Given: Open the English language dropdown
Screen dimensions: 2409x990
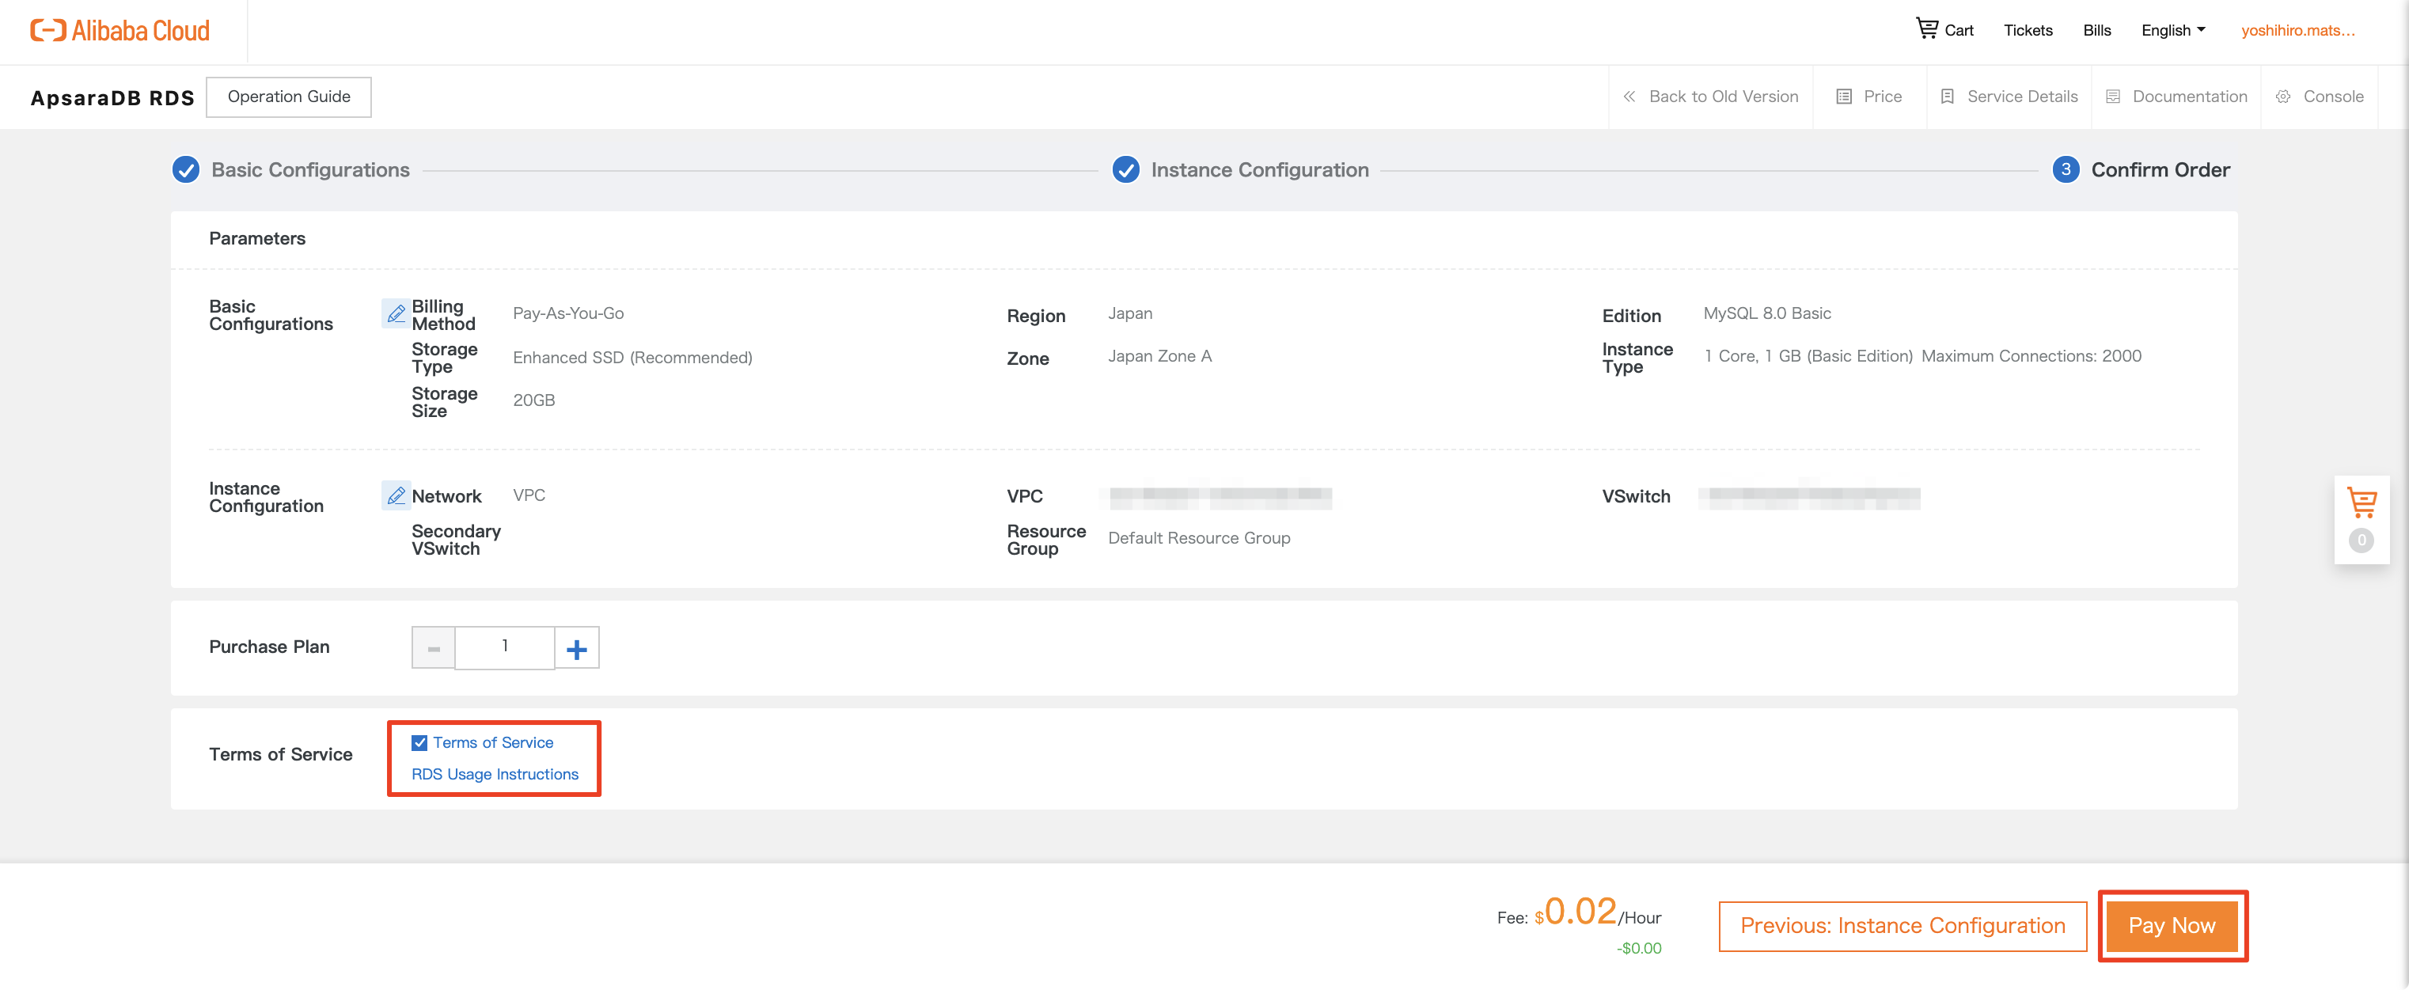Looking at the screenshot, I should point(2173,30).
